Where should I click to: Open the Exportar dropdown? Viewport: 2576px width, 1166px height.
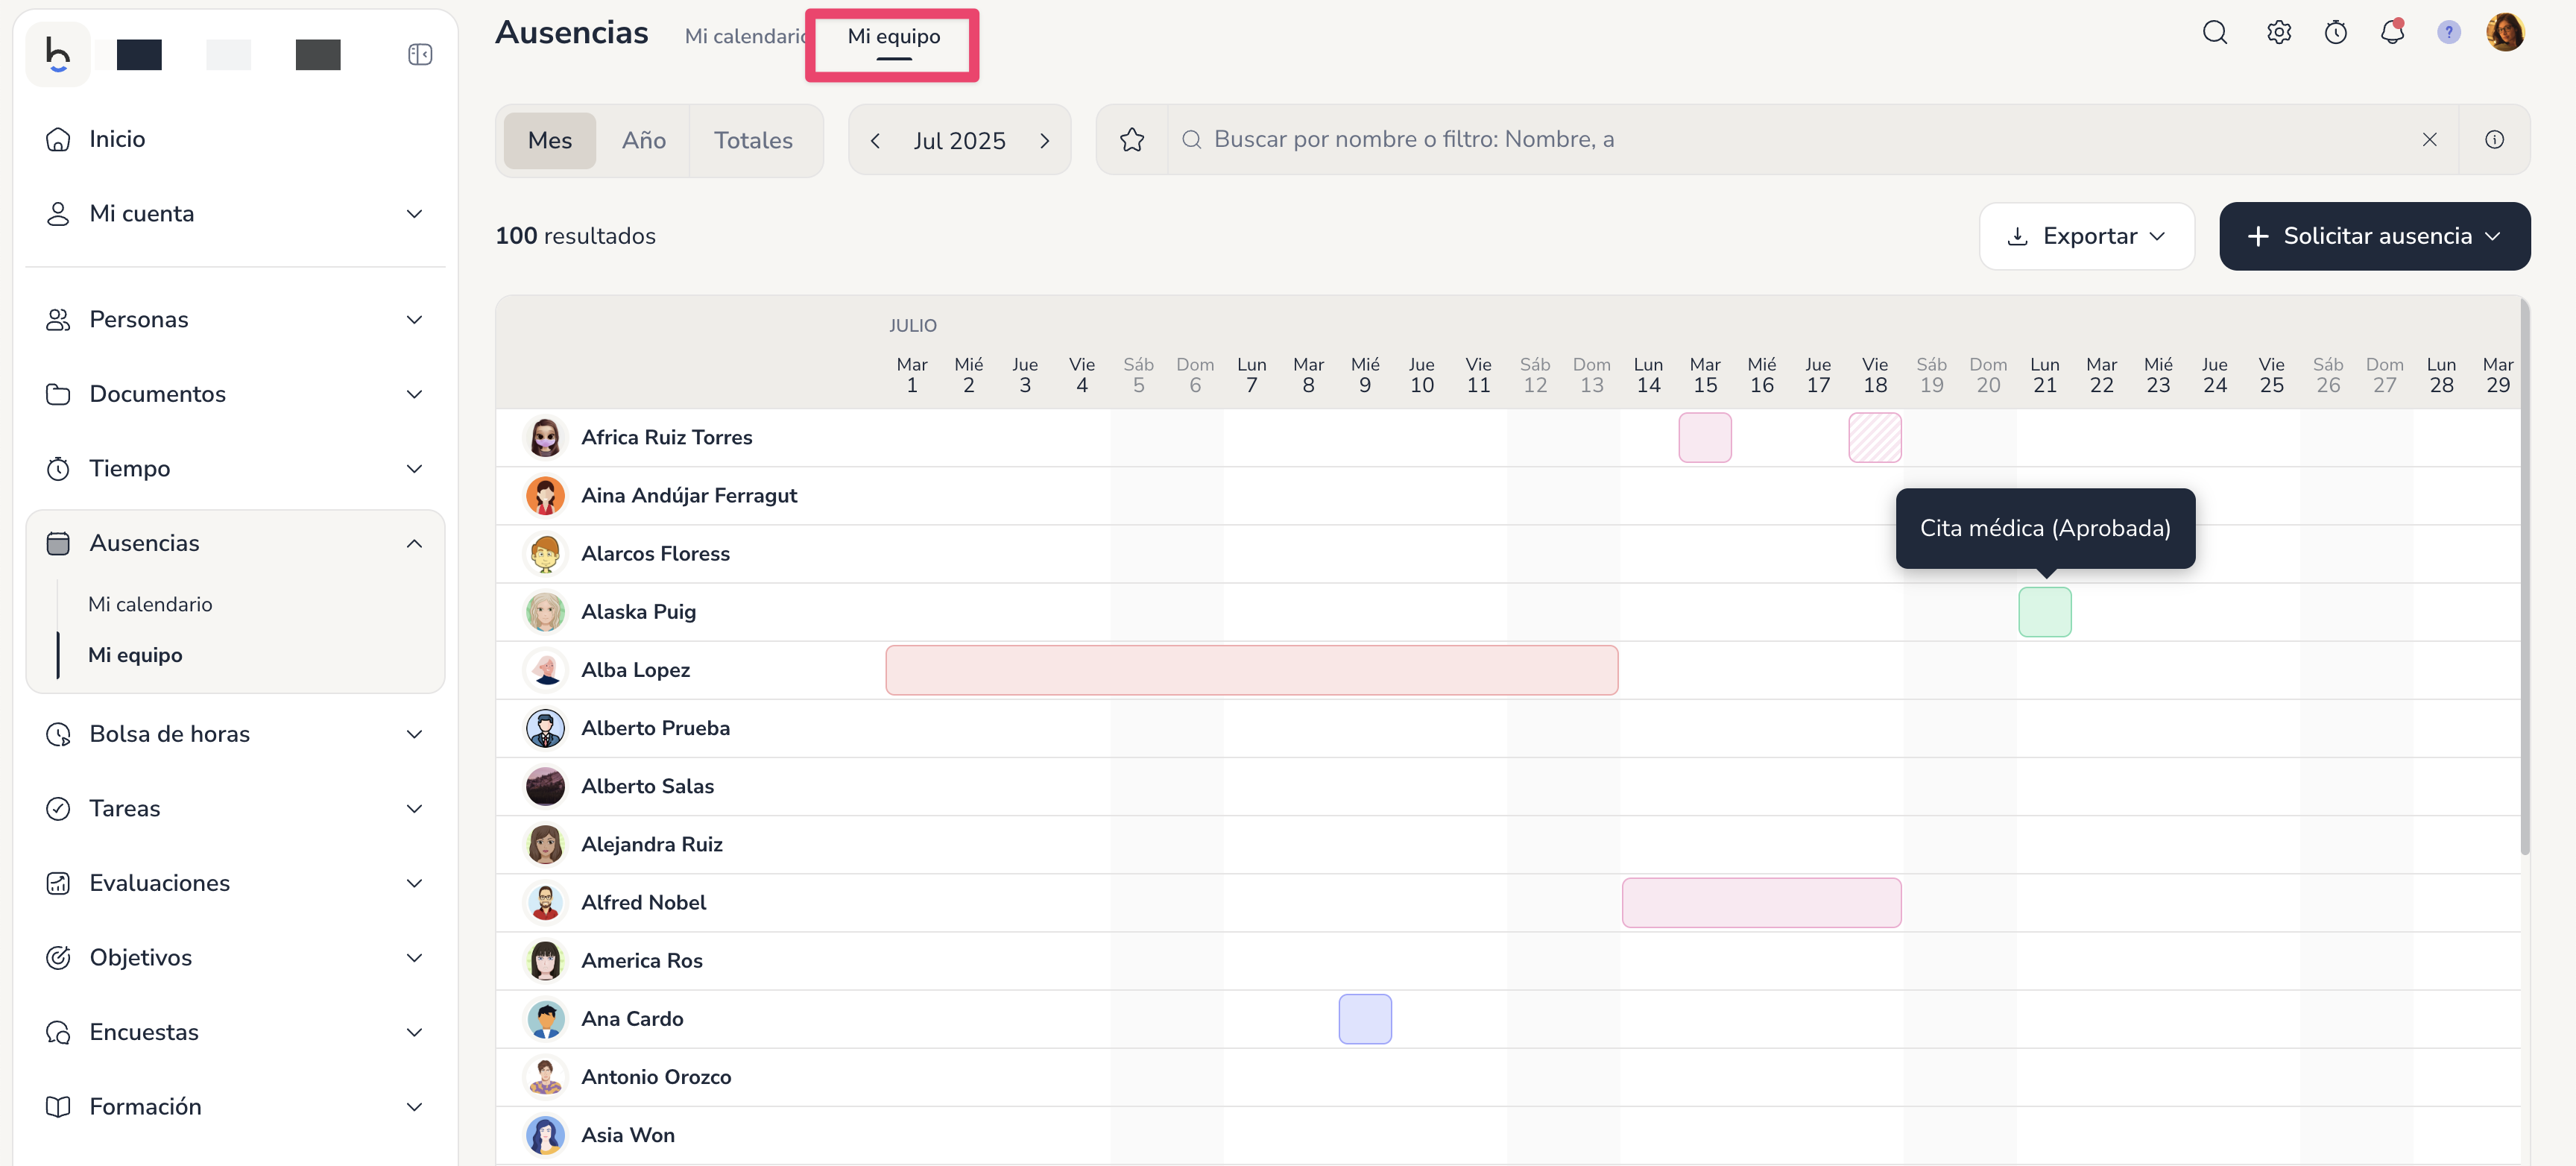coord(2086,236)
